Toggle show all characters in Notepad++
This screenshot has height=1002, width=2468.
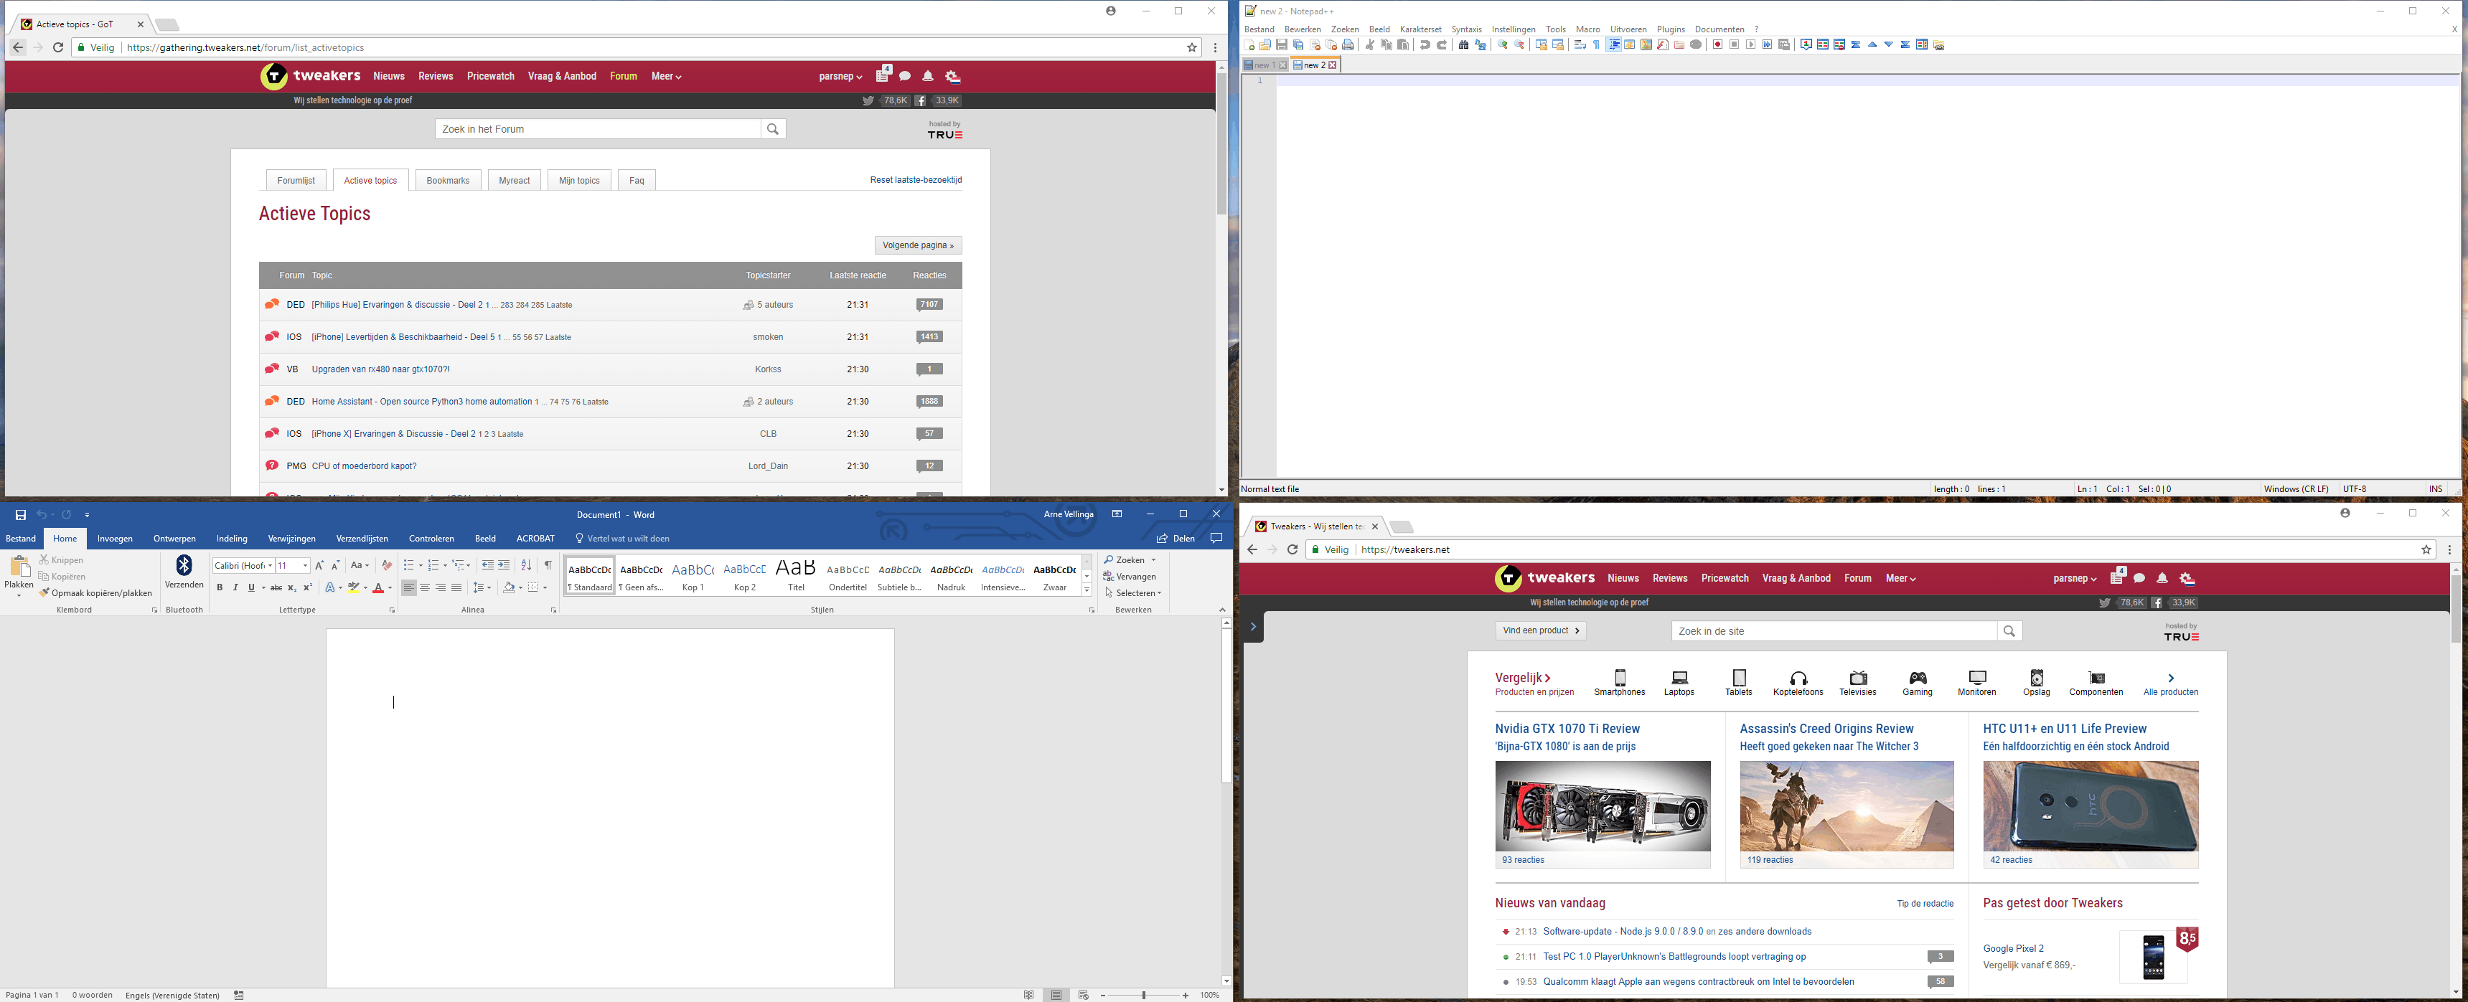pos(1596,45)
